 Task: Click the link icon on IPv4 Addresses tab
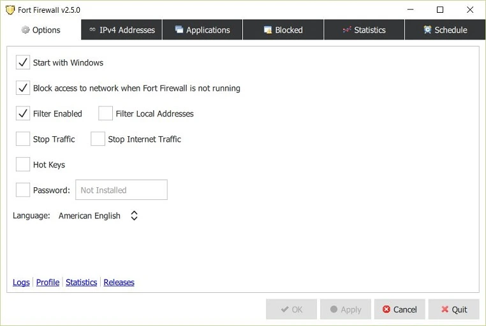tap(92, 30)
